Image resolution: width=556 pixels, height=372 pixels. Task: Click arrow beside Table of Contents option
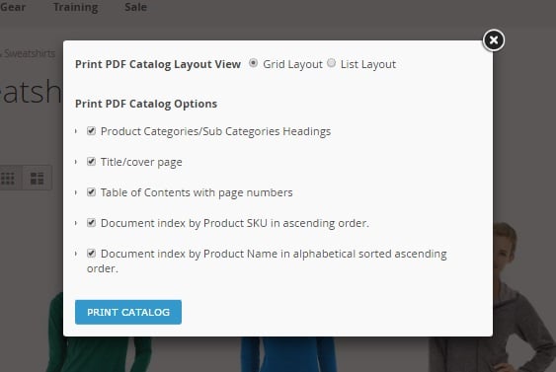tap(76, 192)
